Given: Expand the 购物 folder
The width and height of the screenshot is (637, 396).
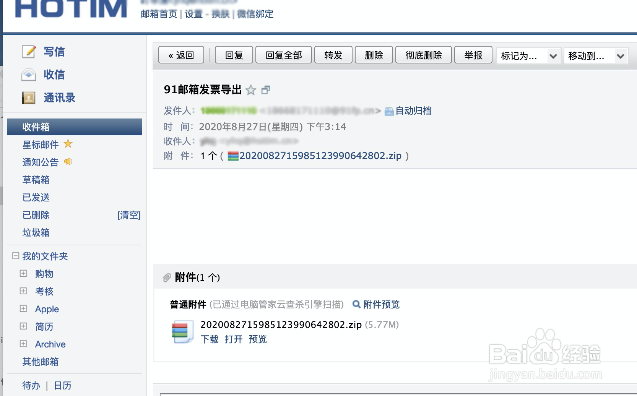Looking at the screenshot, I should 23,273.
